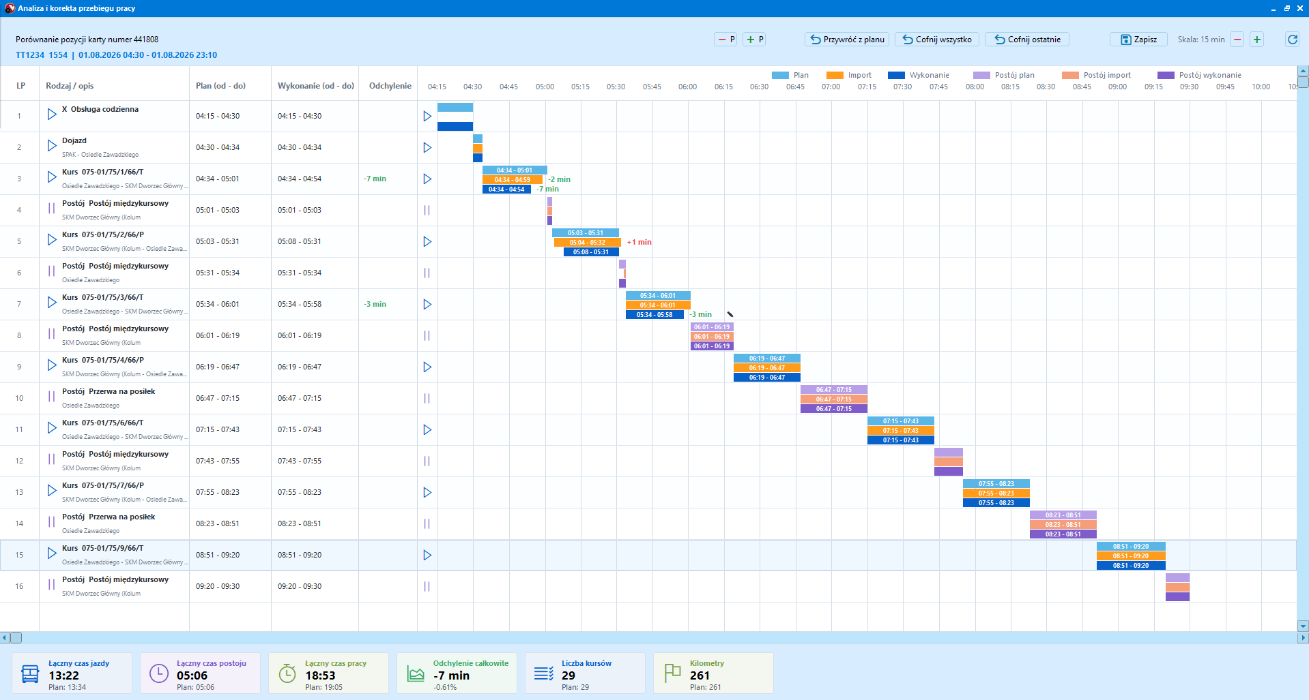Click the timeline pause icon on row 10 Przerwa na posiłek

point(427,398)
